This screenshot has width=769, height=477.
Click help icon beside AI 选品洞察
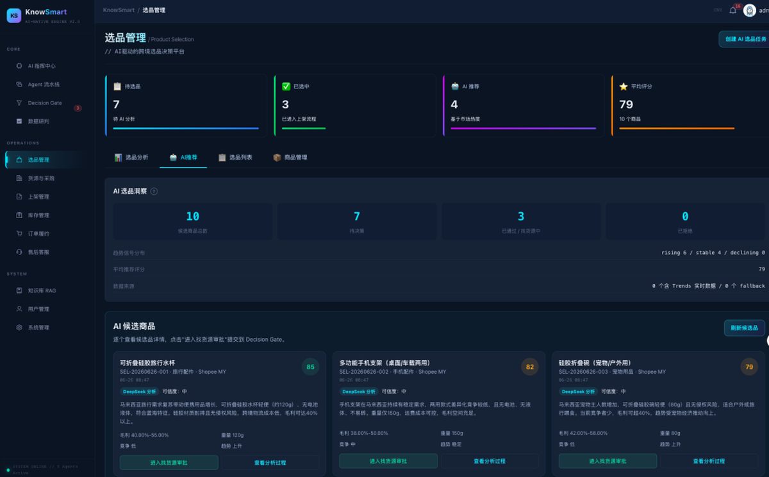[154, 191]
